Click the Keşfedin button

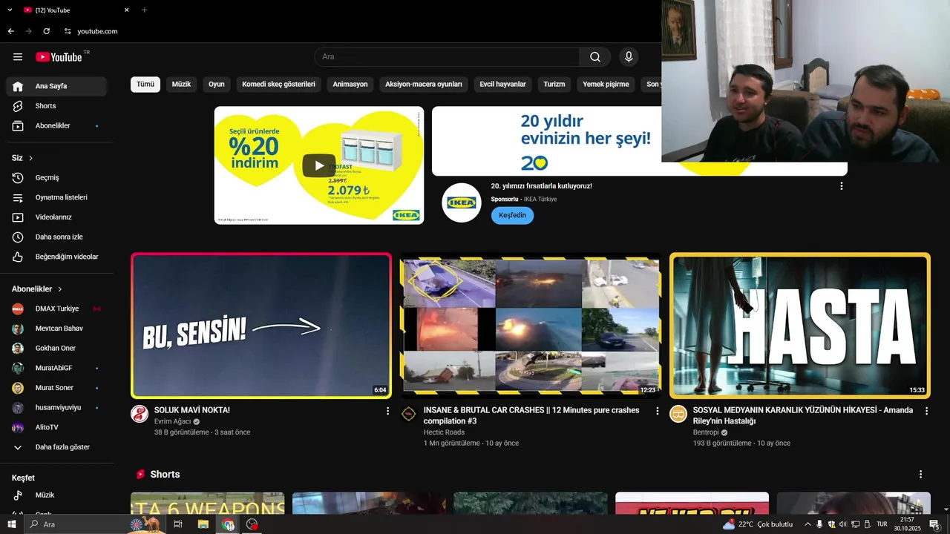tap(512, 215)
